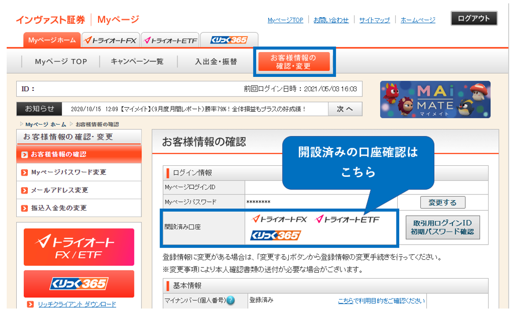Click the MyページTOP header link
513x311 pixels.
(285, 20)
